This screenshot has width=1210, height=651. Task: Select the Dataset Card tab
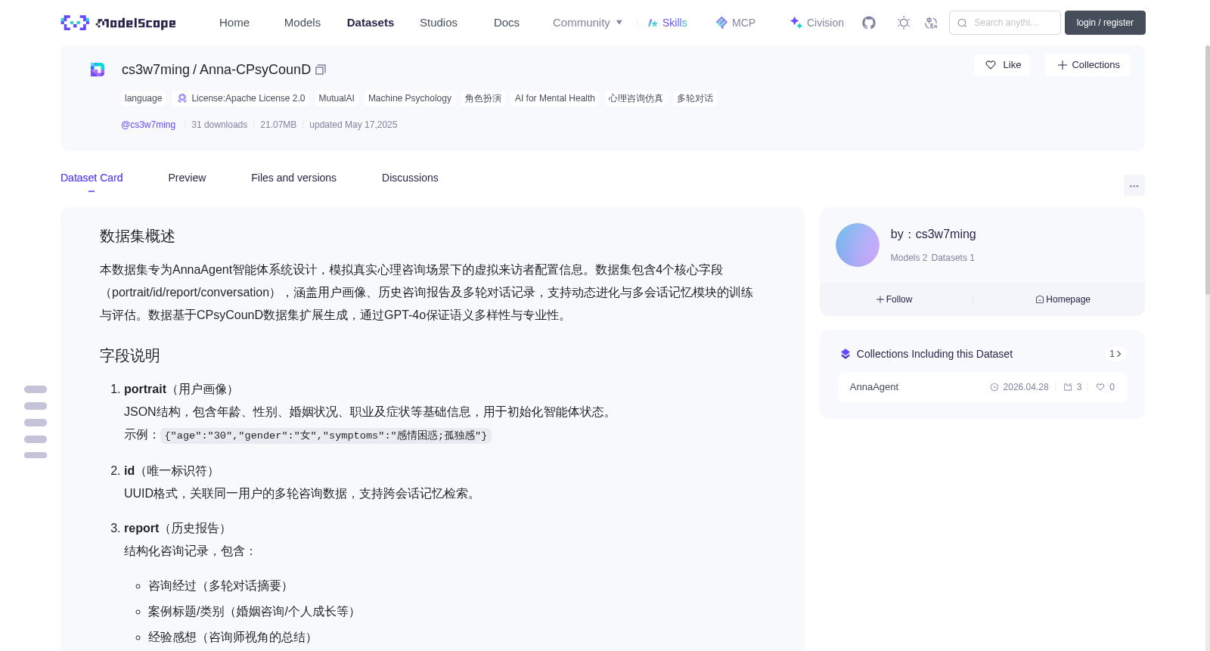(92, 178)
